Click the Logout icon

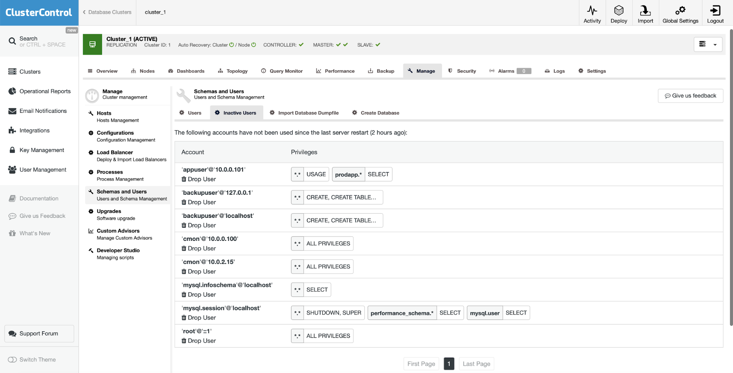(715, 10)
